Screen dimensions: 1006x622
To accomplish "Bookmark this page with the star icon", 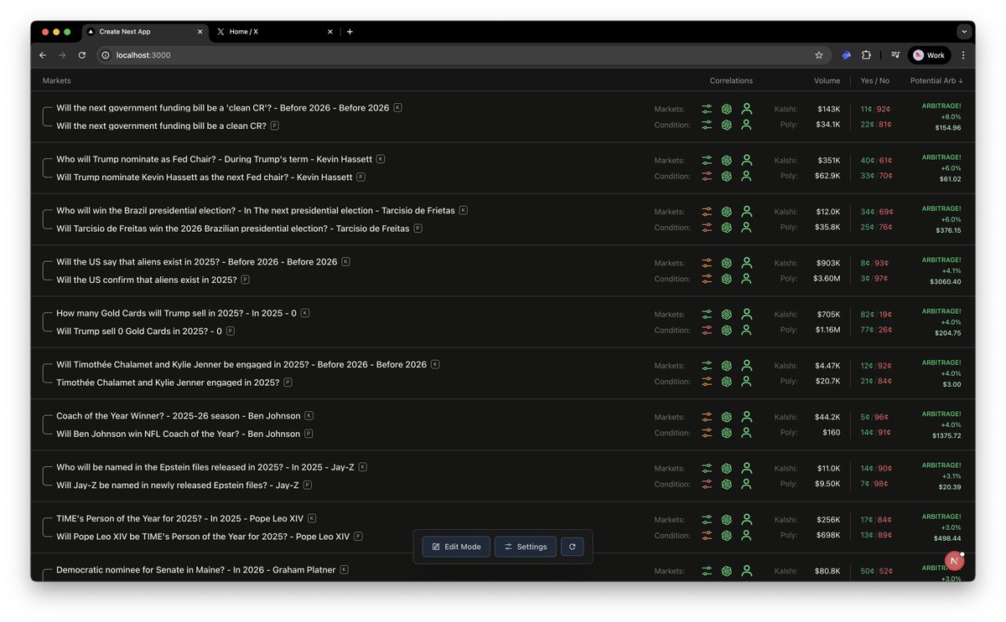I will [x=819, y=55].
